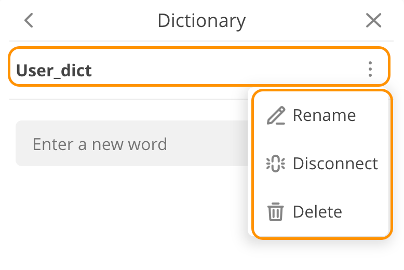404x270 pixels.
Task: Click the Disconnect text label
Action: click(x=335, y=164)
